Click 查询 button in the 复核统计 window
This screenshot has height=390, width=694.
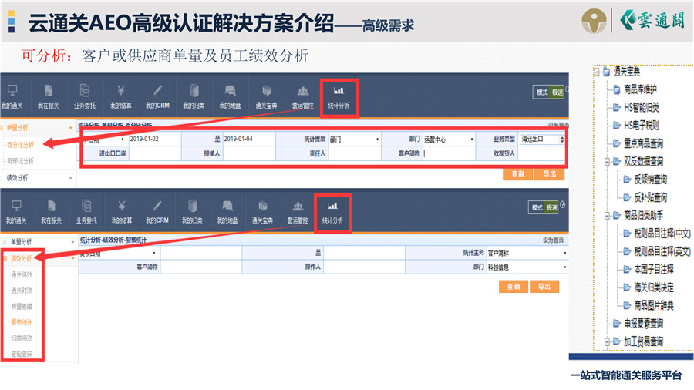point(514,287)
